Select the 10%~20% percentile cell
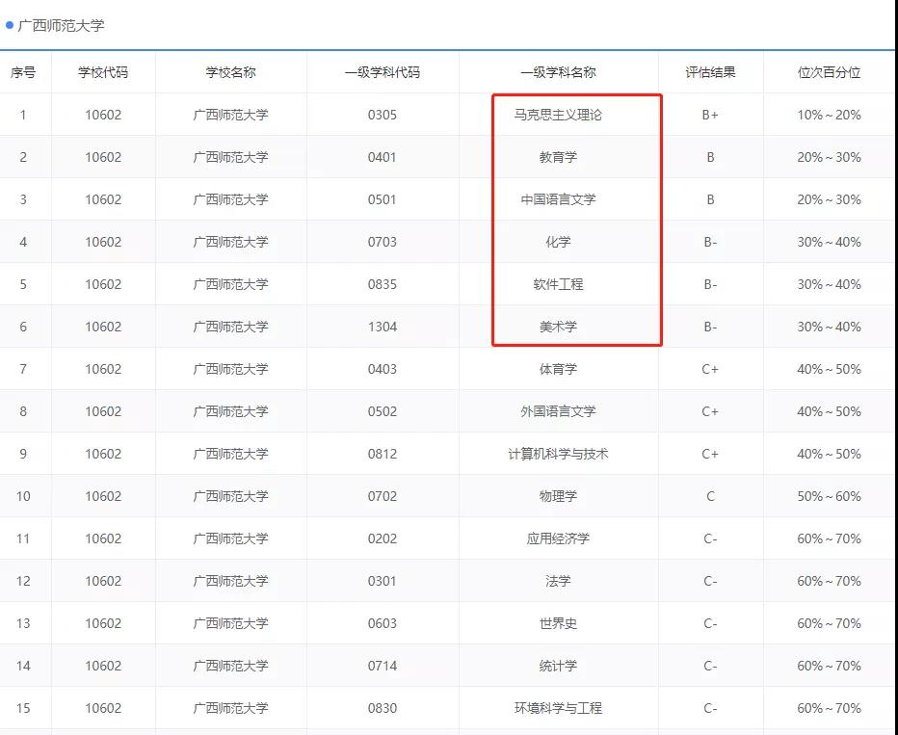The image size is (898, 735). tap(829, 115)
